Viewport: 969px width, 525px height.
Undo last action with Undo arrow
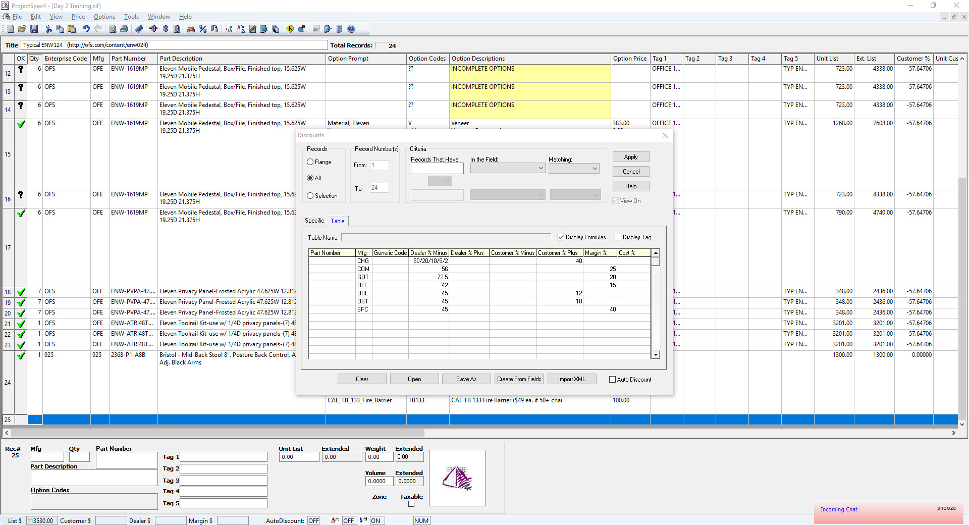[86, 29]
